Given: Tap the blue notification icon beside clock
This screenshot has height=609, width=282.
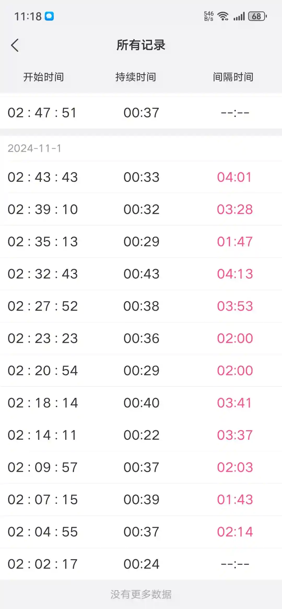Looking at the screenshot, I should pyautogui.click(x=49, y=16).
